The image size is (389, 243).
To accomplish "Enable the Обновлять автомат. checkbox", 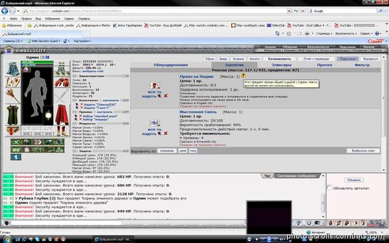I will (329, 187).
